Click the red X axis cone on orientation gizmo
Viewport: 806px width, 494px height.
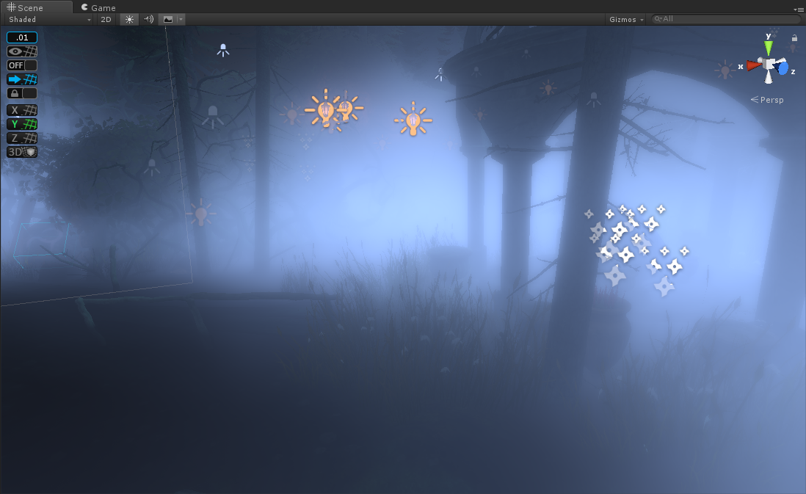[754, 65]
